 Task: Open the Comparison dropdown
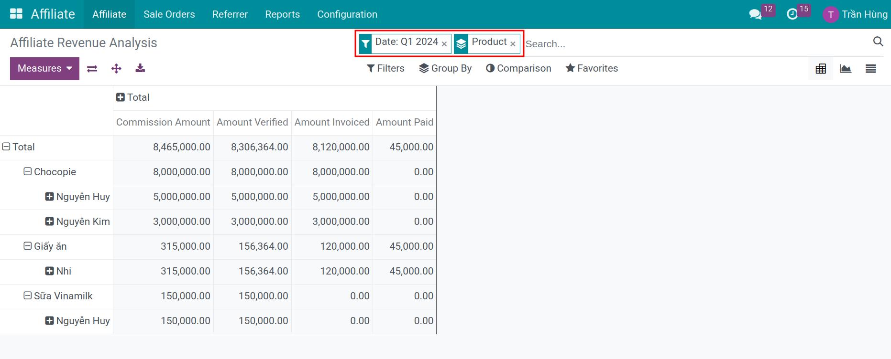[x=518, y=68]
